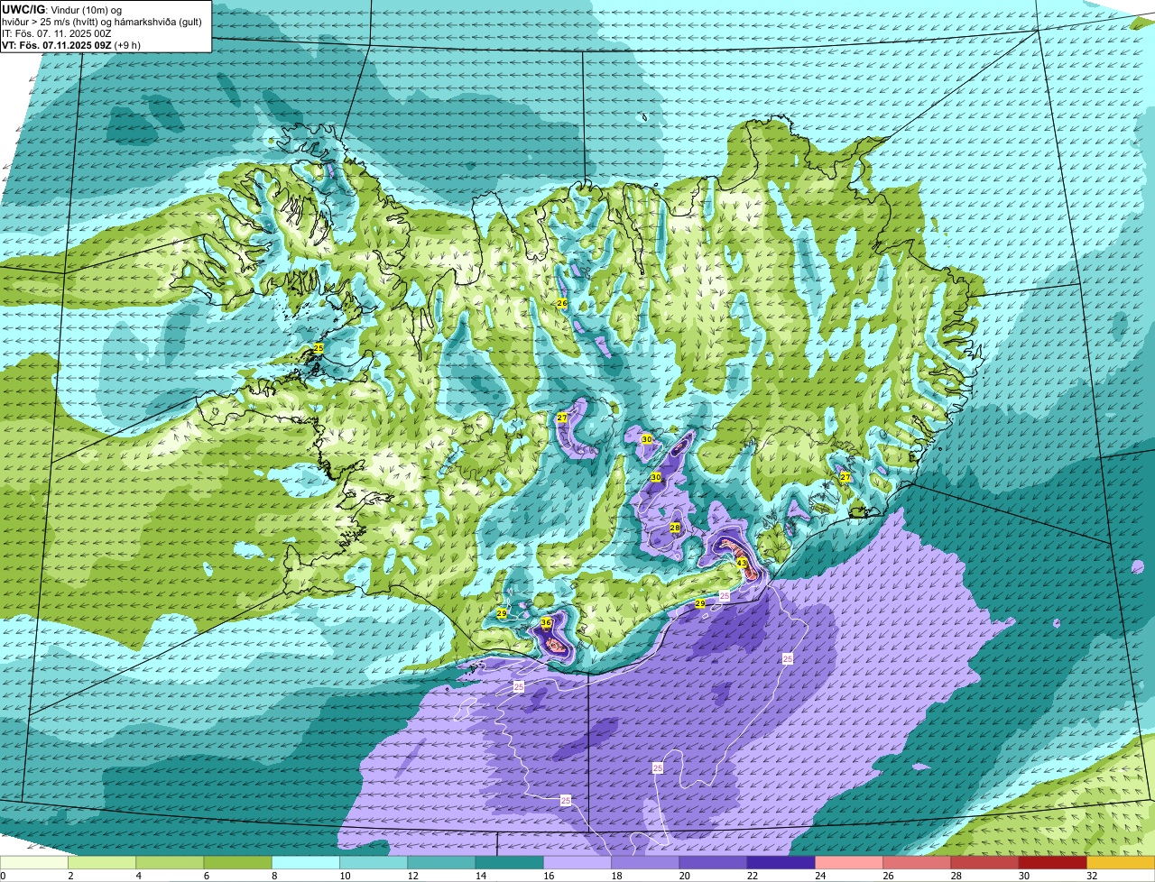
Task: Select the orange-yellow above-32 m/s legend swatch
Action: click(1121, 862)
